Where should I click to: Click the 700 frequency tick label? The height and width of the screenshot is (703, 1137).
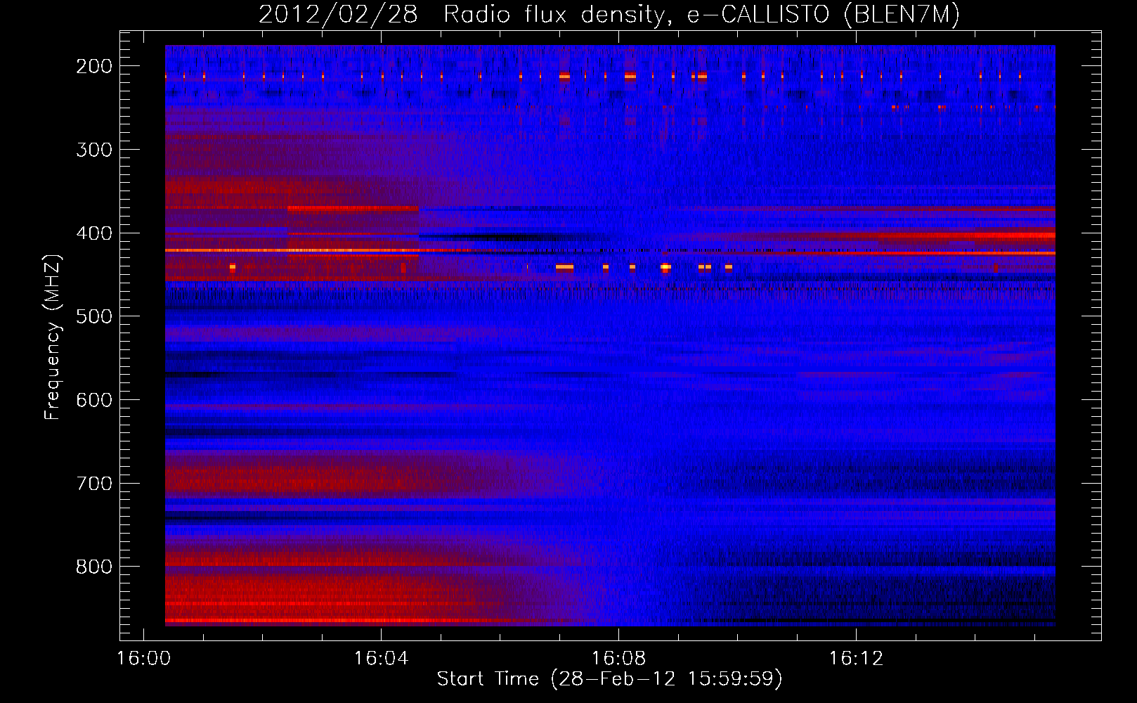tap(93, 484)
